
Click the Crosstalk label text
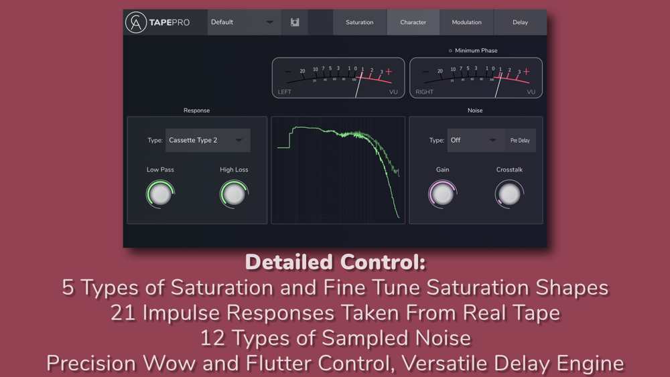pyautogui.click(x=509, y=169)
